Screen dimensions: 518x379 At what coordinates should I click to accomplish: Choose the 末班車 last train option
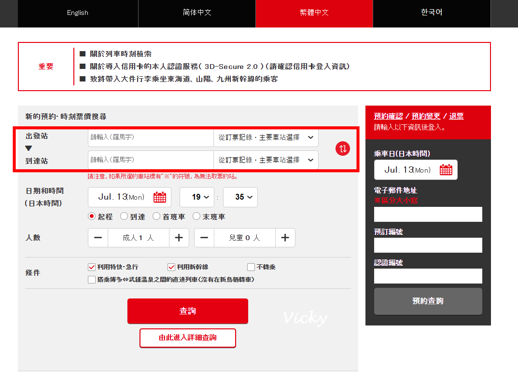(x=196, y=216)
